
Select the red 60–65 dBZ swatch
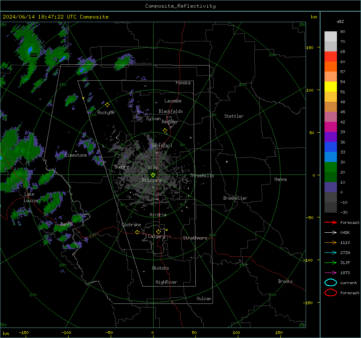tap(331, 57)
